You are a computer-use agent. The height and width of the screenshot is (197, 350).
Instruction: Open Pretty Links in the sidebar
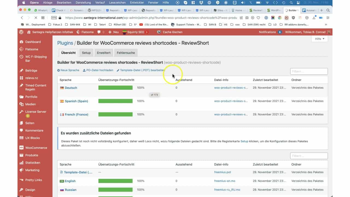(33, 180)
